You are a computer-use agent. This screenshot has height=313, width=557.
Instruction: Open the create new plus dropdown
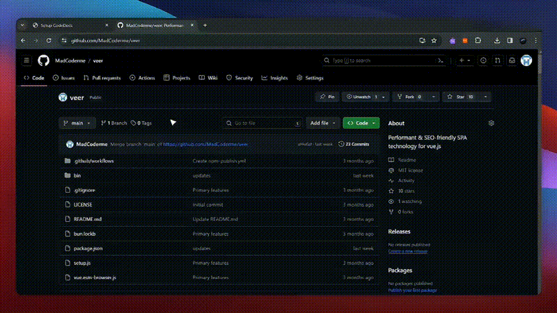click(x=464, y=61)
